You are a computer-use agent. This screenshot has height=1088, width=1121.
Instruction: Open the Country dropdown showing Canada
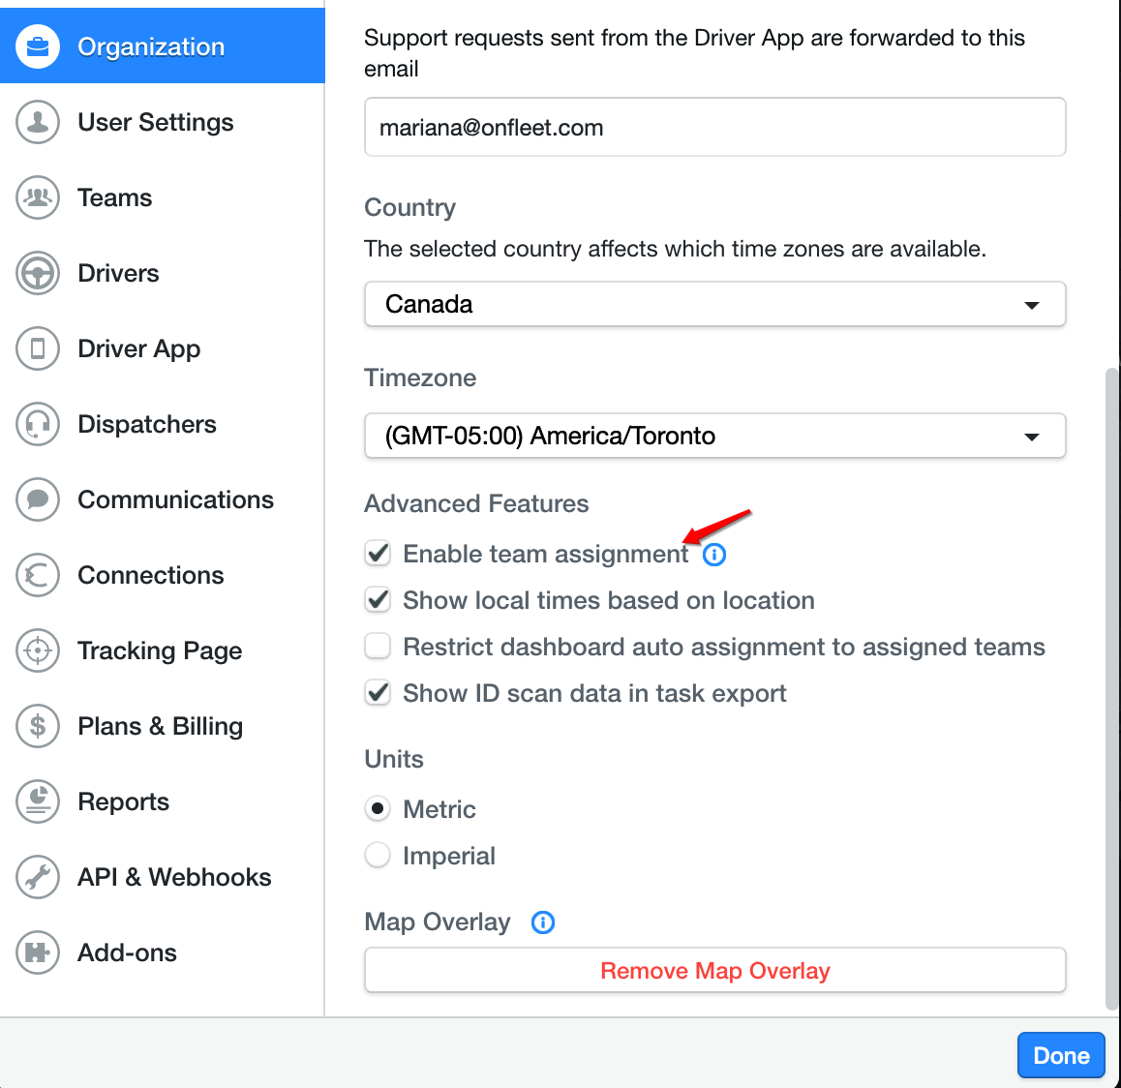click(715, 305)
